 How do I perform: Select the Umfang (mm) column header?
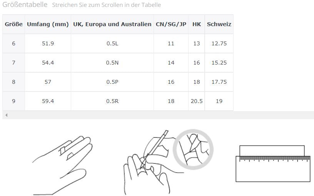point(48,24)
